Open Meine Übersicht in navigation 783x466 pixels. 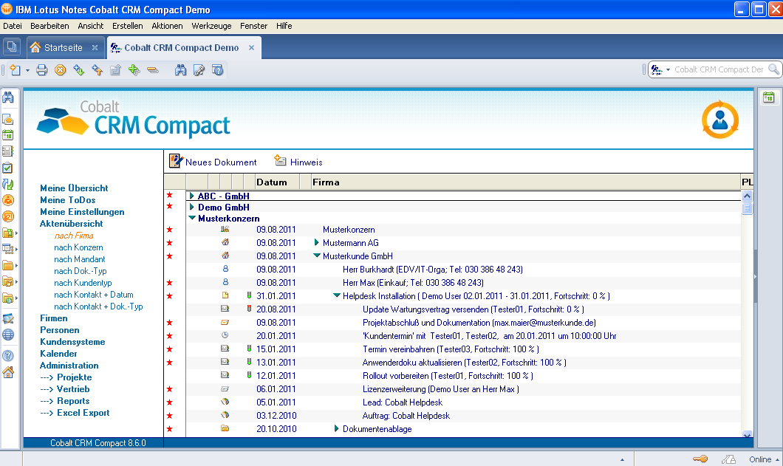click(x=74, y=188)
